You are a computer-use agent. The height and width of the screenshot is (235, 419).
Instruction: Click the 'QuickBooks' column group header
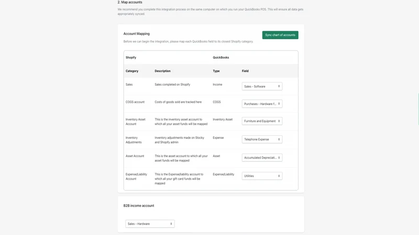click(x=220, y=57)
